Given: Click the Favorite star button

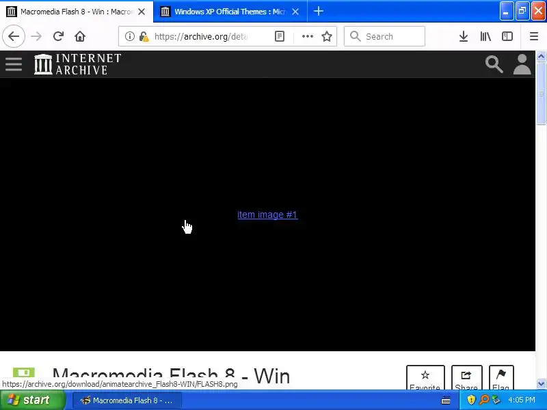Looking at the screenshot, I should 425,378.
